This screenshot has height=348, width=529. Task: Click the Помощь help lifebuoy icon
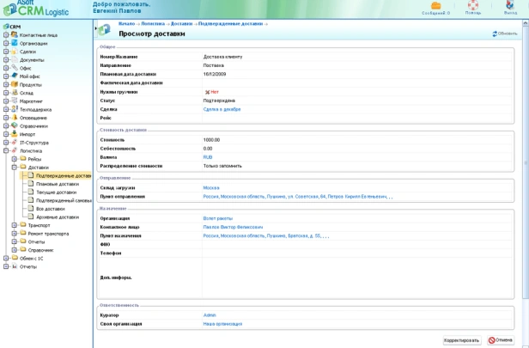(473, 6)
